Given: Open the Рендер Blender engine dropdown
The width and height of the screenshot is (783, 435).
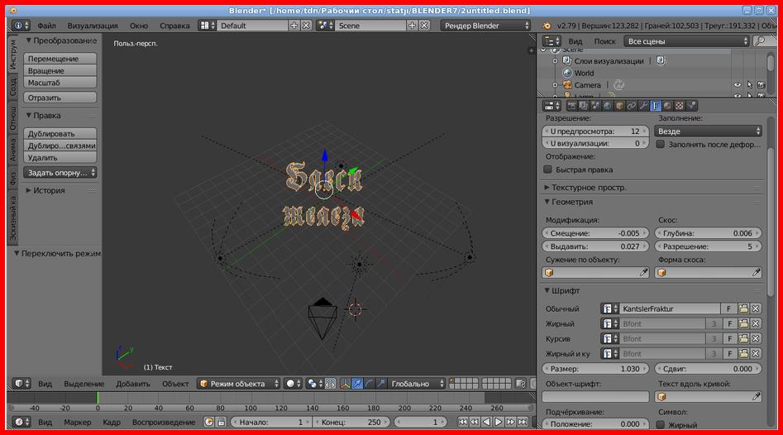Looking at the screenshot, I should point(485,26).
